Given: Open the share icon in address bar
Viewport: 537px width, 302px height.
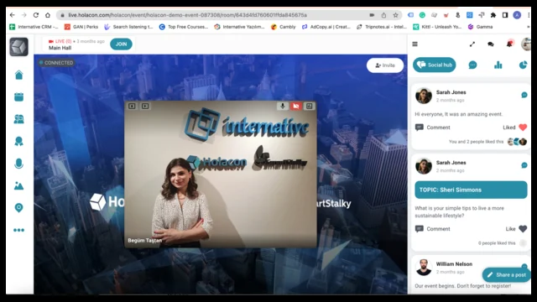Looking at the screenshot, I should click(383, 15).
